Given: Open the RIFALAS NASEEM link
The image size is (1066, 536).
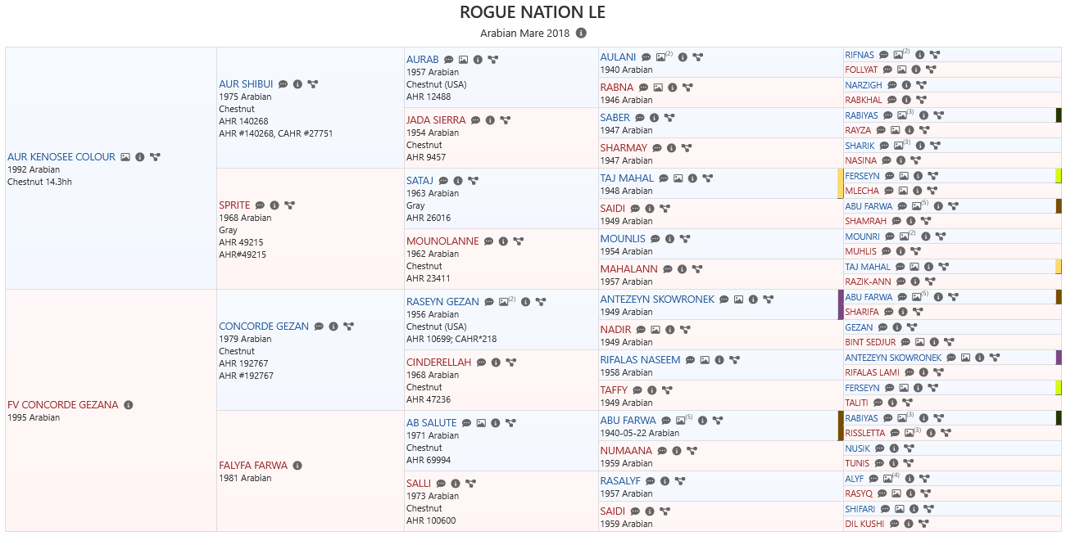Looking at the screenshot, I should pos(640,360).
